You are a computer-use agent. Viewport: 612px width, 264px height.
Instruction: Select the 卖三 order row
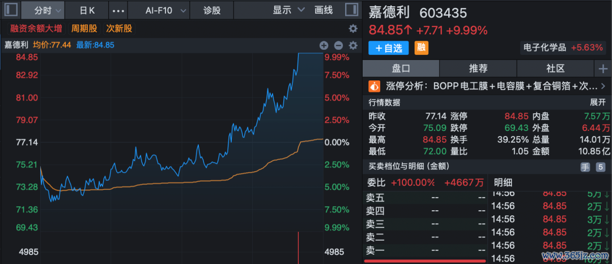tap(426, 224)
